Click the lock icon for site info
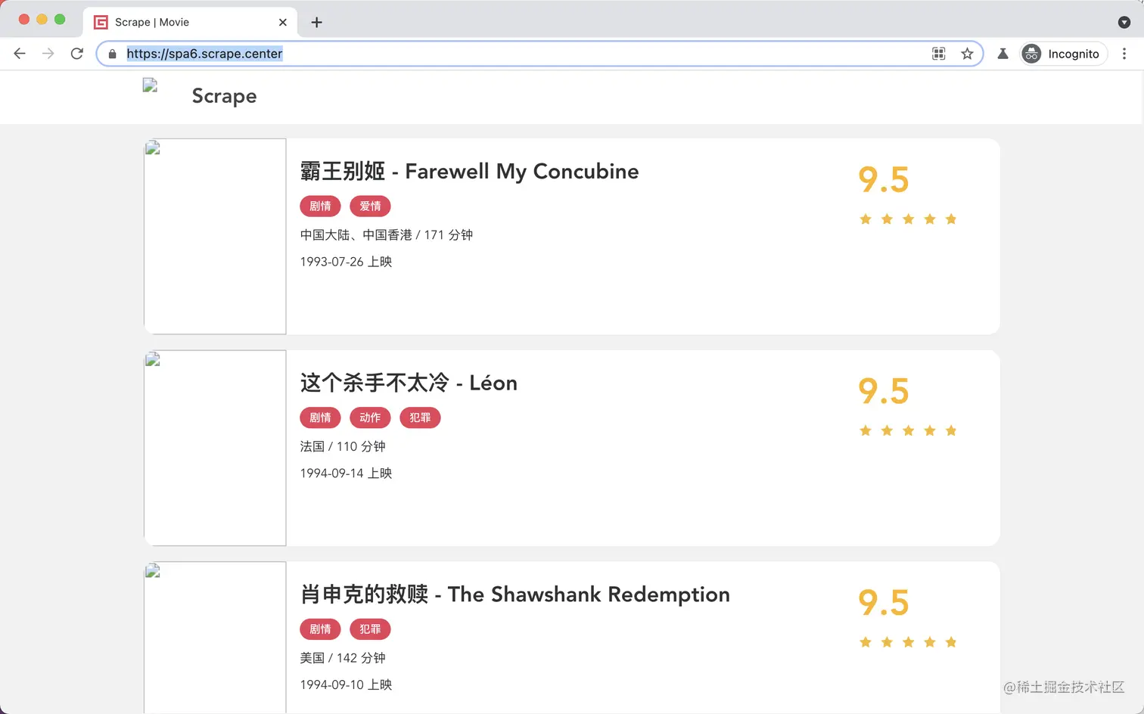Image resolution: width=1144 pixels, height=714 pixels. click(x=113, y=54)
